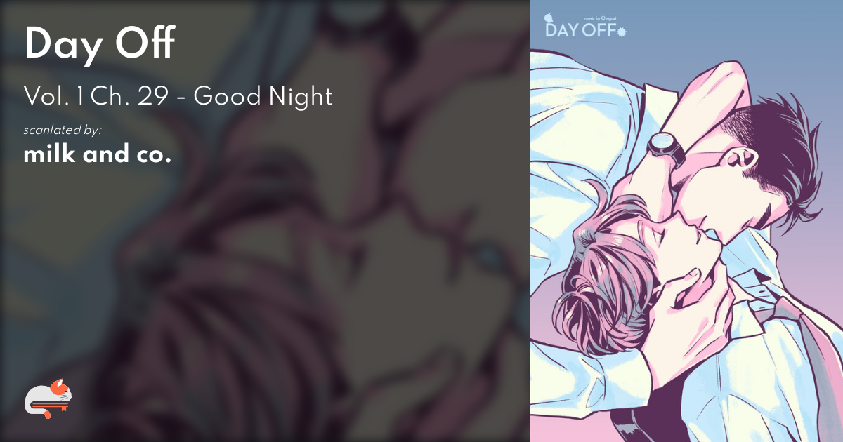Open the Day Off title heading
Viewport: 843px width, 442px height.
click(x=98, y=46)
